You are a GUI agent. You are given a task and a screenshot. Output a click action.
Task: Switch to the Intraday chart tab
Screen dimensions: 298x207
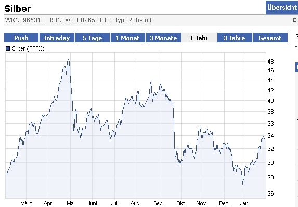(x=57, y=38)
